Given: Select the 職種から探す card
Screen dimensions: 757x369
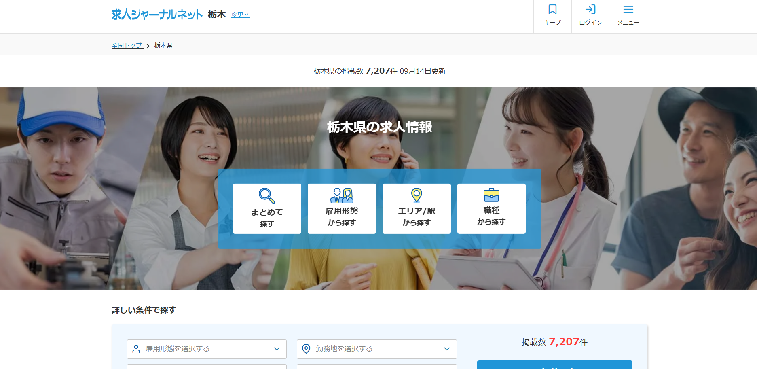Looking at the screenshot, I should pos(491,209).
